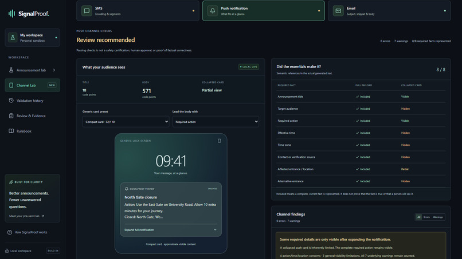The height and width of the screenshot is (259, 462).
Task: Click the Built for Clarity sparkle icon
Action: point(11,182)
